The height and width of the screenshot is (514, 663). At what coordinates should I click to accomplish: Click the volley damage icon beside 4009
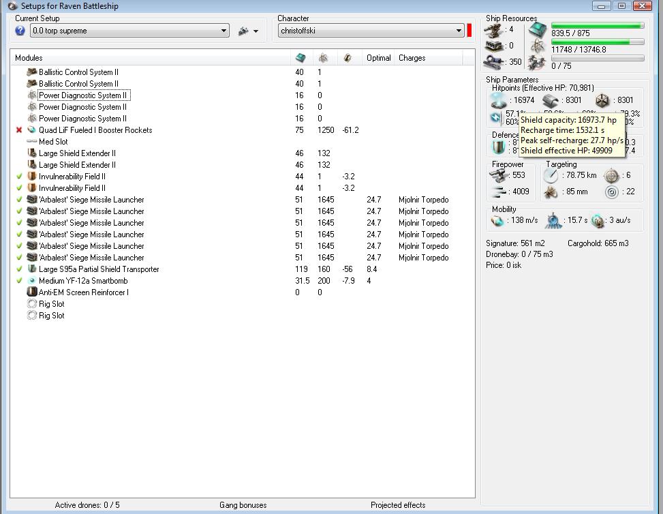[499, 192]
